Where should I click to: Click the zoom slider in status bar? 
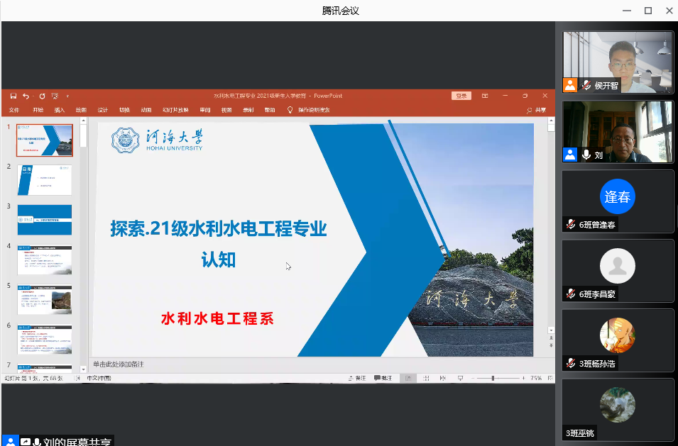point(493,379)
